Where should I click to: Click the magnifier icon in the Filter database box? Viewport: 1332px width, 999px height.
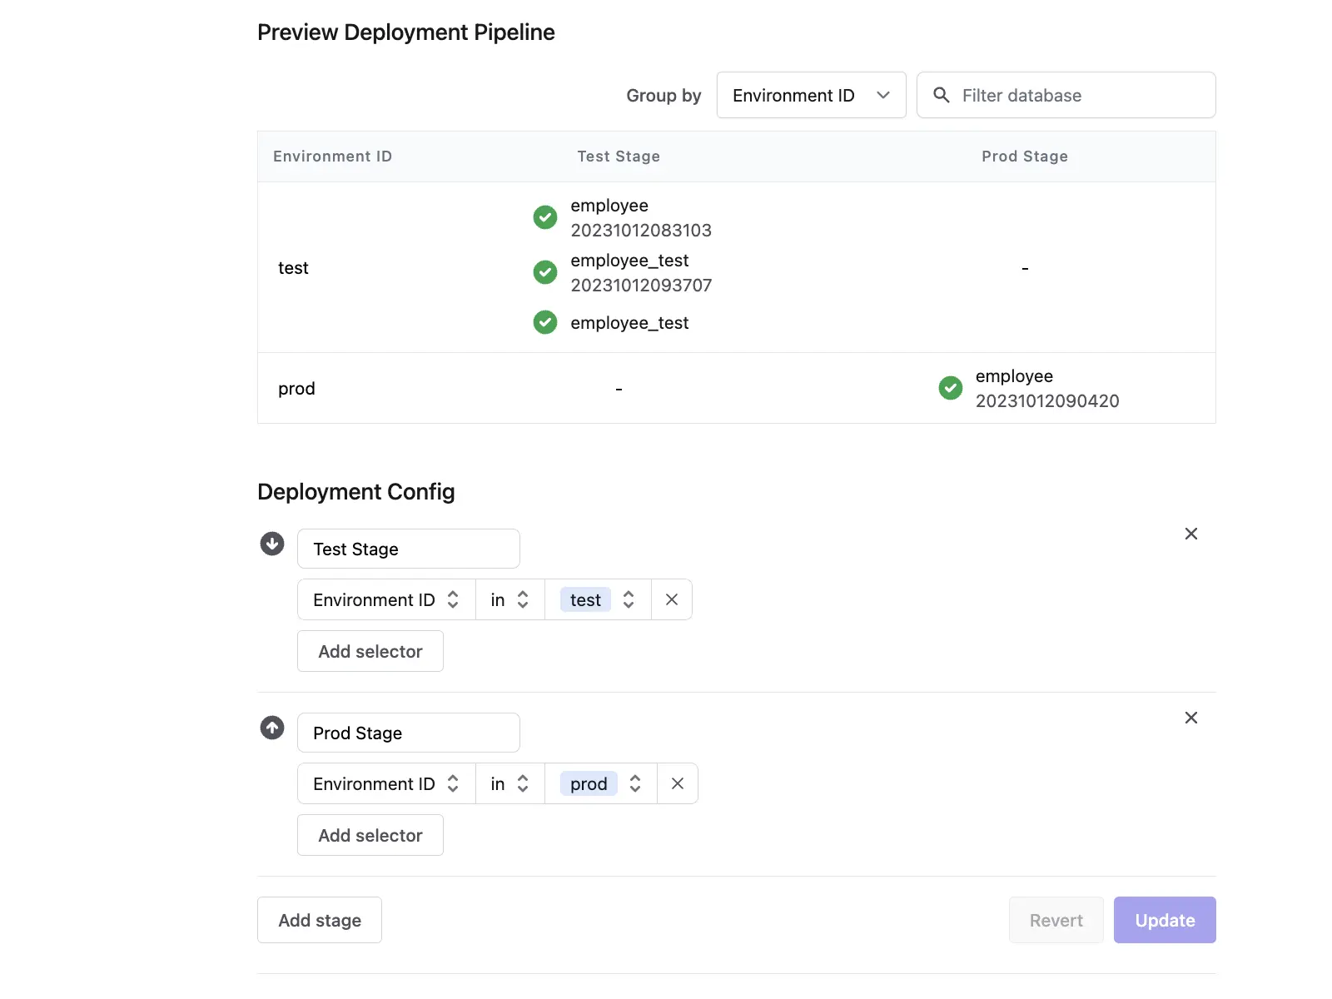click(941, 95)
